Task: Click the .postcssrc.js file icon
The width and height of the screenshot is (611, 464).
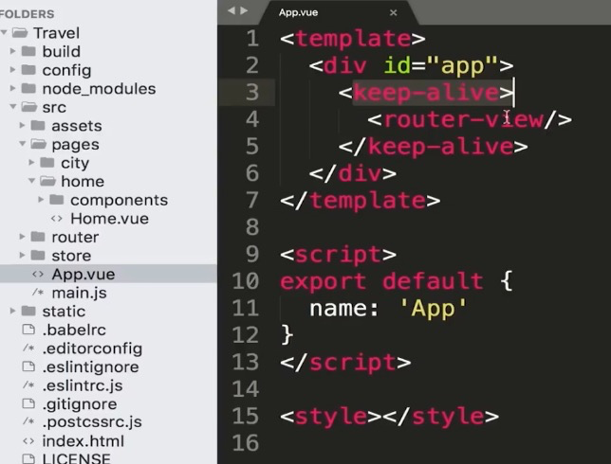Action: tap(28, 421)
